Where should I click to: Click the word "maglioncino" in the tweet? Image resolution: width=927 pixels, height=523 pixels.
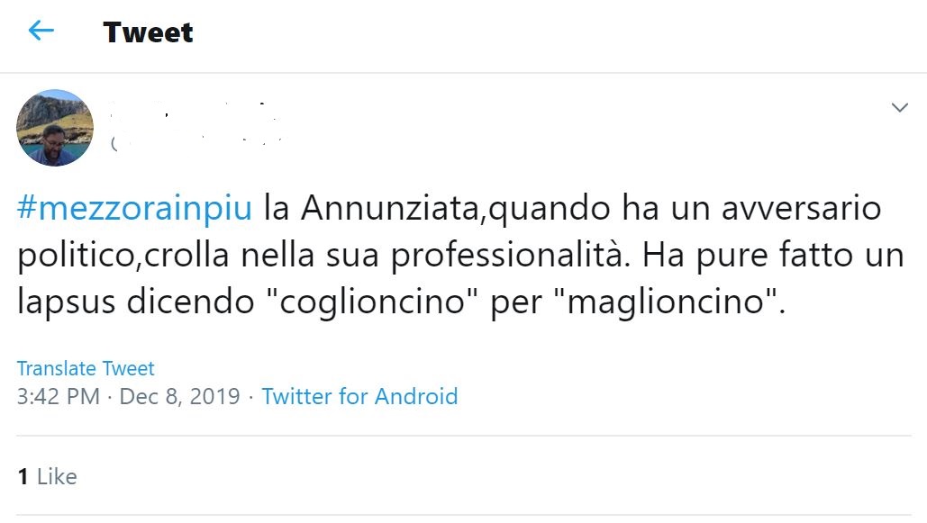click(666, 302)
